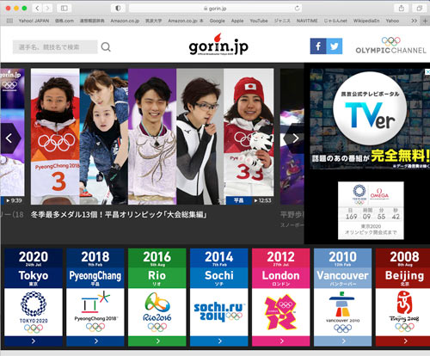430x356 pixels.
Task: Click the Rio 2016 emblem
Action: click(157, 312)
